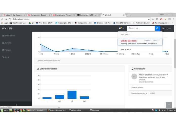Open Re: ssl bump bookmark
Image resolution: width=176 pixels, height=125 pixels.
tap(161, 23)
